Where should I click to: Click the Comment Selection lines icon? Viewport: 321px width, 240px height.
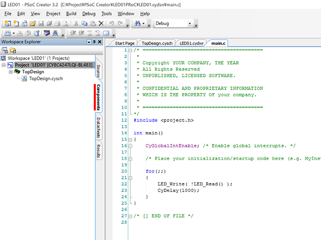pos(89,33)
